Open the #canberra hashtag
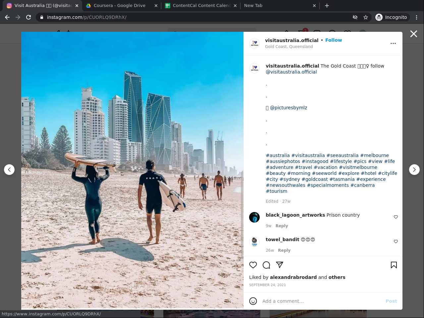This screenshot has width=424, height=318. pyautogui.click(x=362, y=185)
